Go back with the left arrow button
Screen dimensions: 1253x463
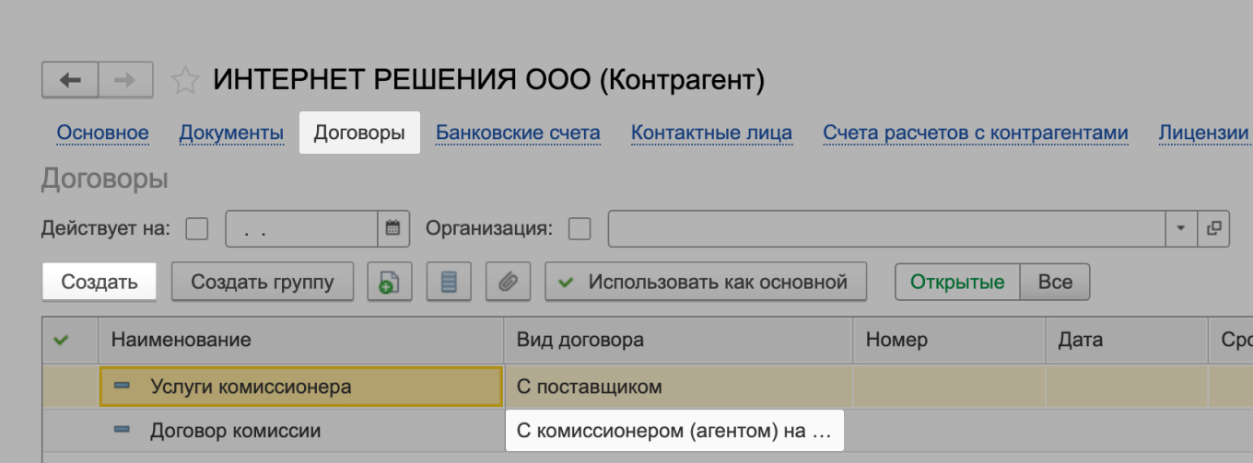coord(70,80)
